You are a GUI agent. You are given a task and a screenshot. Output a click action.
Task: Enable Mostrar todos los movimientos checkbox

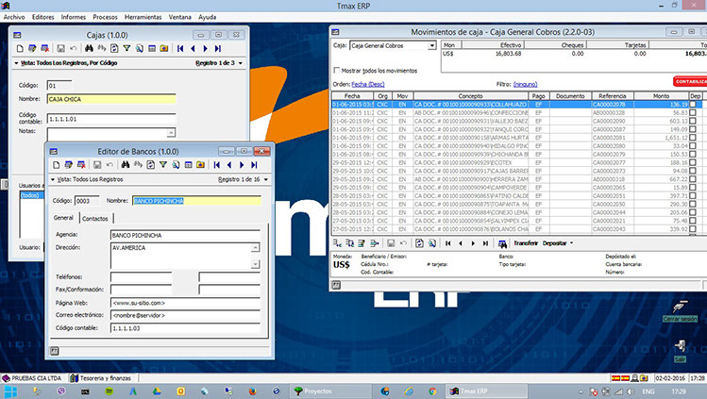(x=339, y=71)
